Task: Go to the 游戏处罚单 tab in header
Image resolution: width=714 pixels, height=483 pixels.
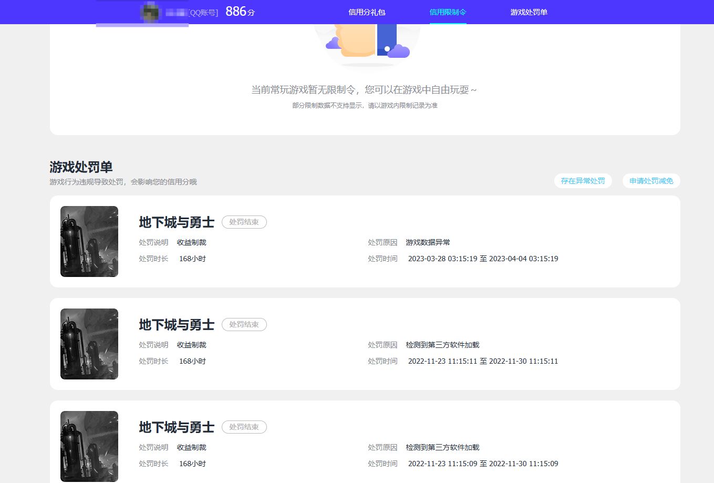Action: 529,12
